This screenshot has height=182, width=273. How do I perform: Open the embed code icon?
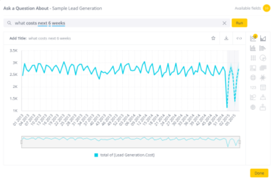(239, 38)
